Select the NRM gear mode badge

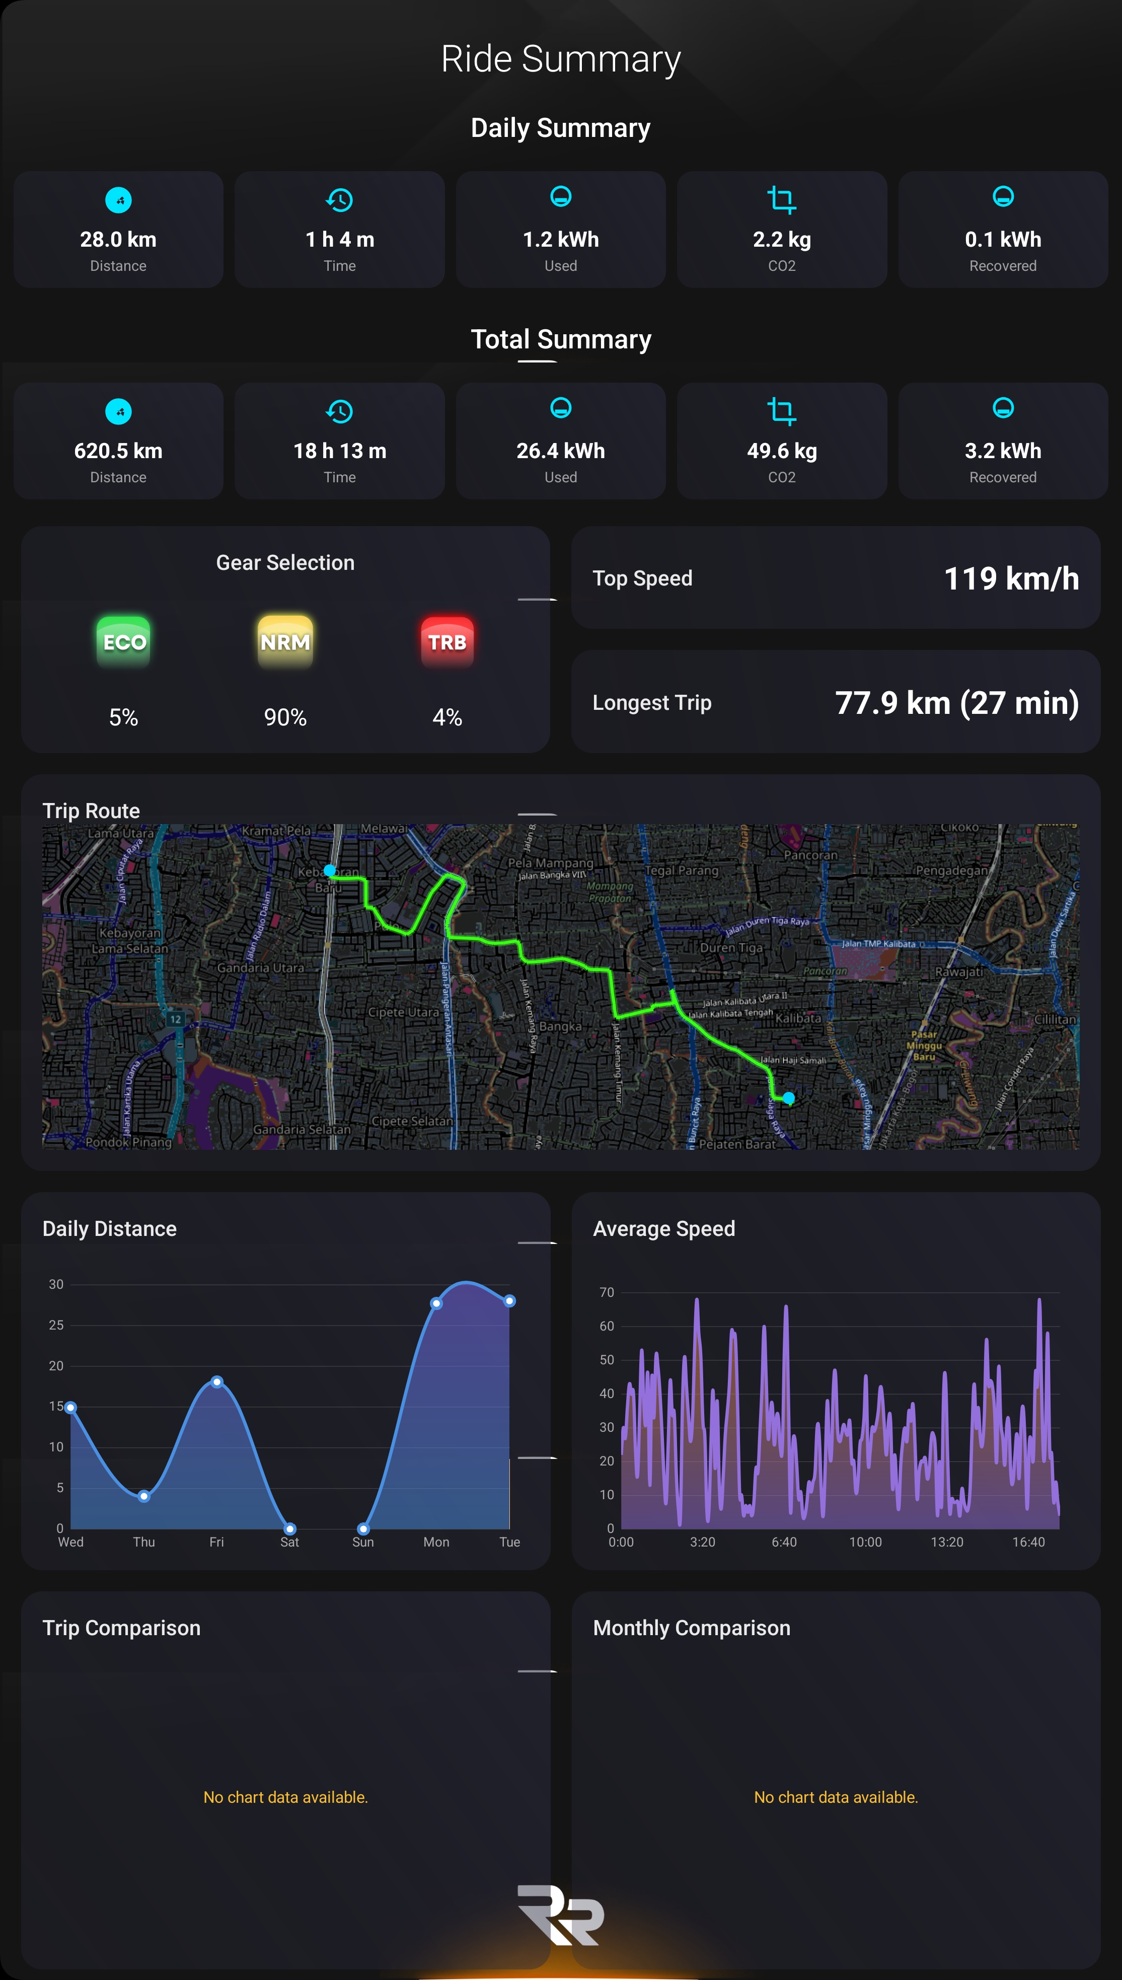[x=284, y=640]
